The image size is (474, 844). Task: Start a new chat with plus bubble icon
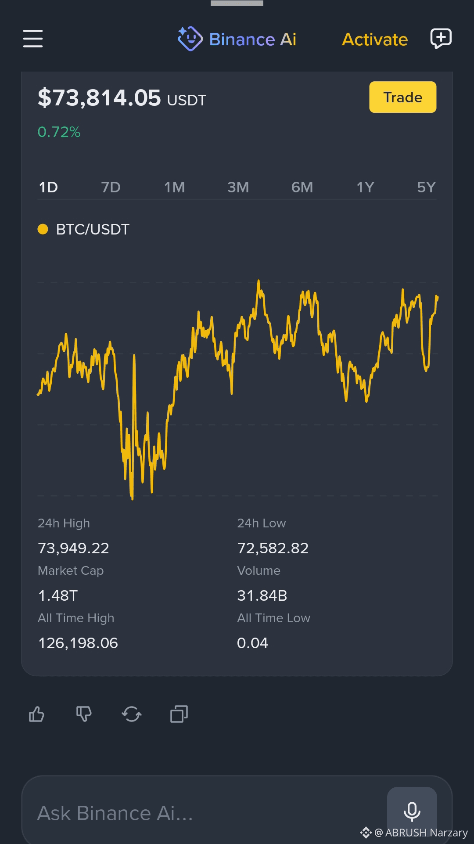pyautogui.click(x=441, y=39)
